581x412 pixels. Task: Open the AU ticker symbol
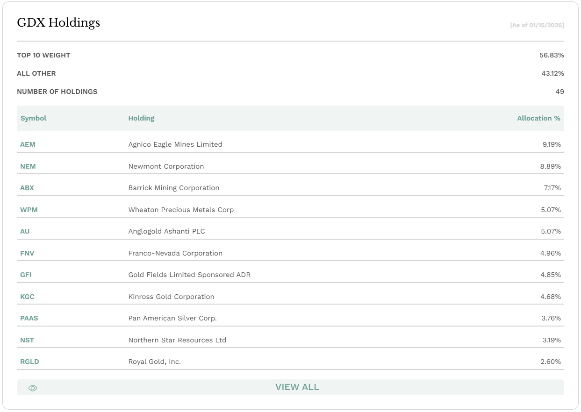tap(25, 231)
